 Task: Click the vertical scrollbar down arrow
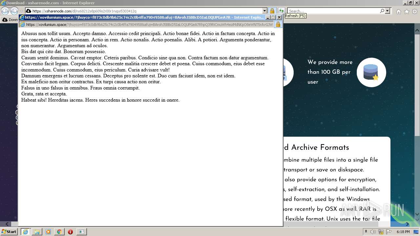coord(417,214)
